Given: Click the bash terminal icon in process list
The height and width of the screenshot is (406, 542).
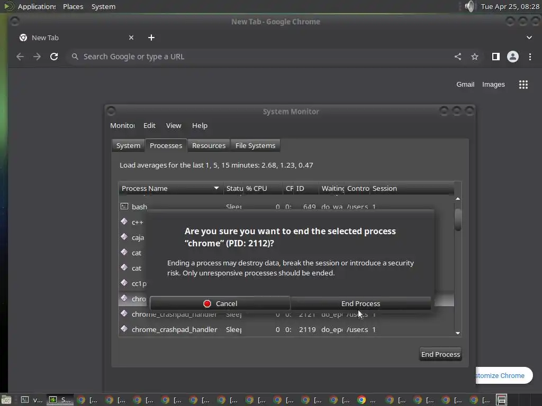Looking at the screenshot, I should click(x=124, y=207).
